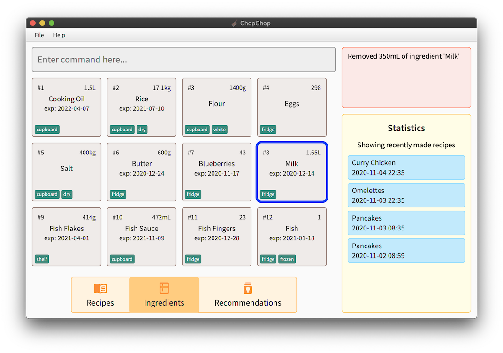The height and width of the screenshot is (353, 503).
Task: Click fridge tag on Milk card
Action: [268, 194]
